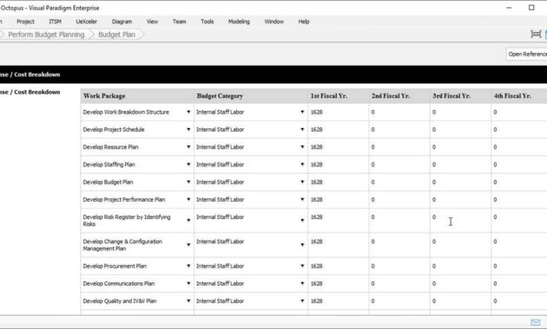Open Budget Category dropdown in Communications Plan row
Viewport: 547px width, 329px height.
[302, 283]
